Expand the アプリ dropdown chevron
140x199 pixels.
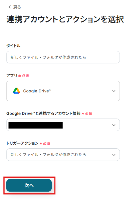click(x=114, y=91)
